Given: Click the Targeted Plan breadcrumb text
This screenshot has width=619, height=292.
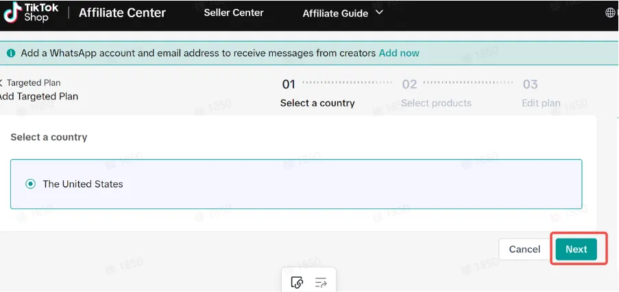Looking at the screenshot, I should coord(34,83).
